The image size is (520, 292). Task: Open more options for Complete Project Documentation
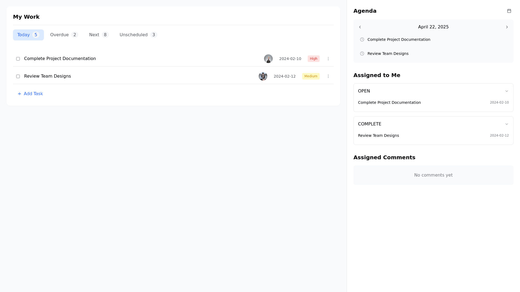tap(328, 59)
